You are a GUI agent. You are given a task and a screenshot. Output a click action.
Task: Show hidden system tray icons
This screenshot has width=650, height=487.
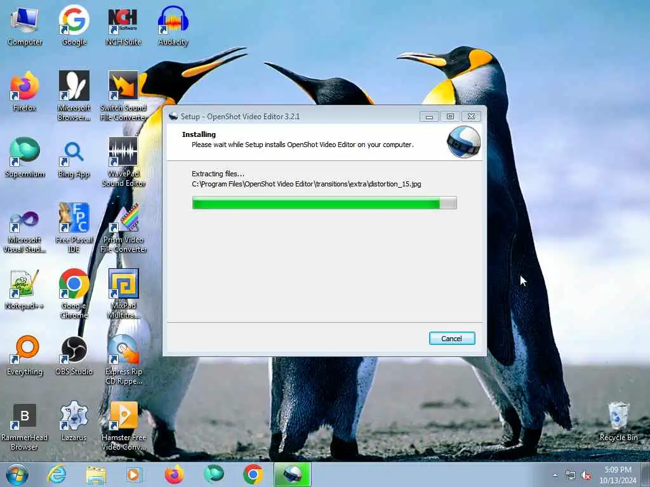(555, 475)
